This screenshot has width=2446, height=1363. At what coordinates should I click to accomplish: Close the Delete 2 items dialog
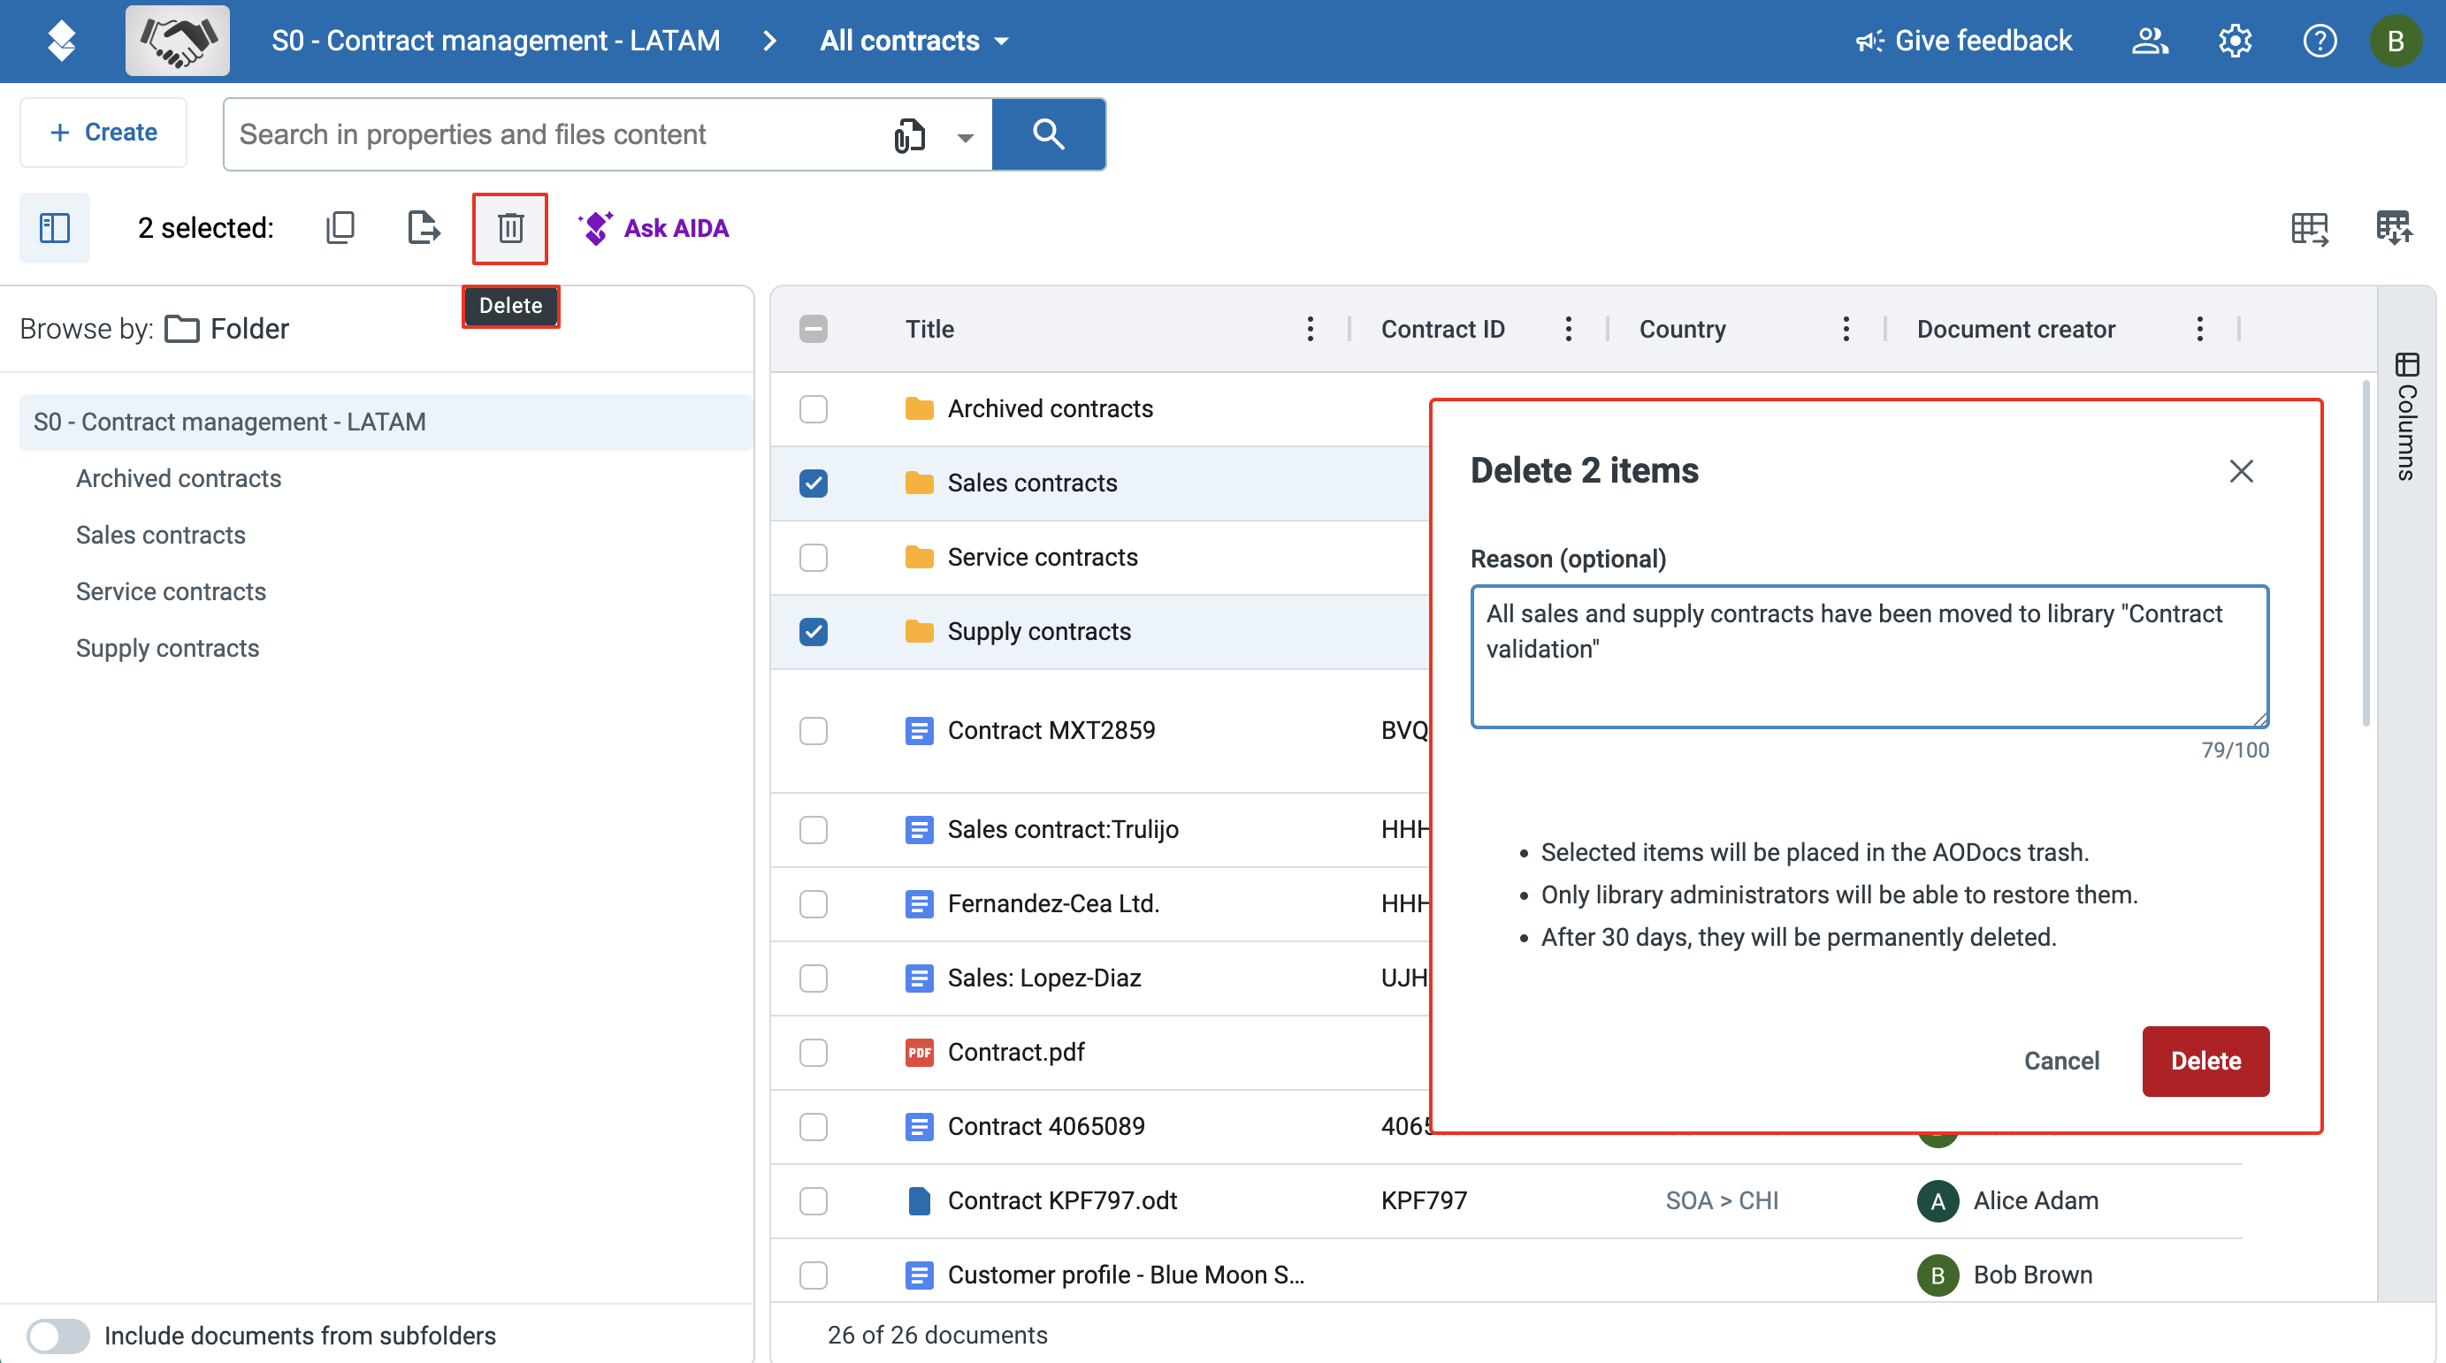[x=2241, y=471]
